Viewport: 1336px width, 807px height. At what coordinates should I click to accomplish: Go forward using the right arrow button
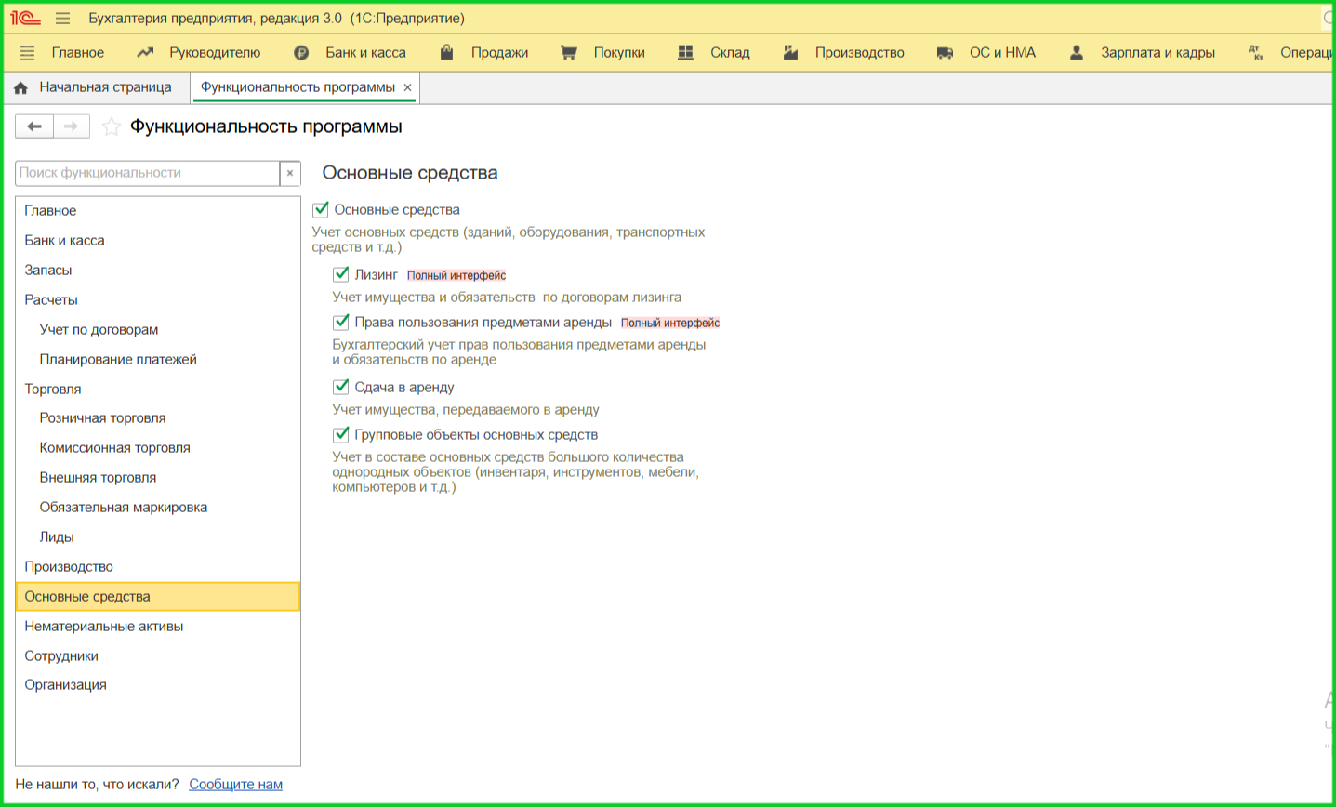pyautogui.click(x=72, y=126)
